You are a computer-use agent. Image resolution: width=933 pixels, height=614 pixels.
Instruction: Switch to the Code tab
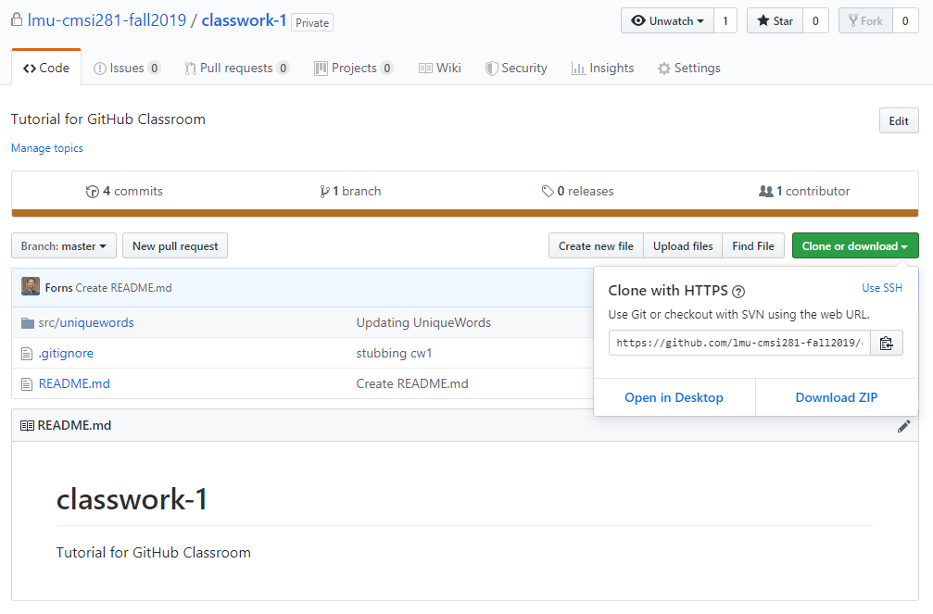46,68
